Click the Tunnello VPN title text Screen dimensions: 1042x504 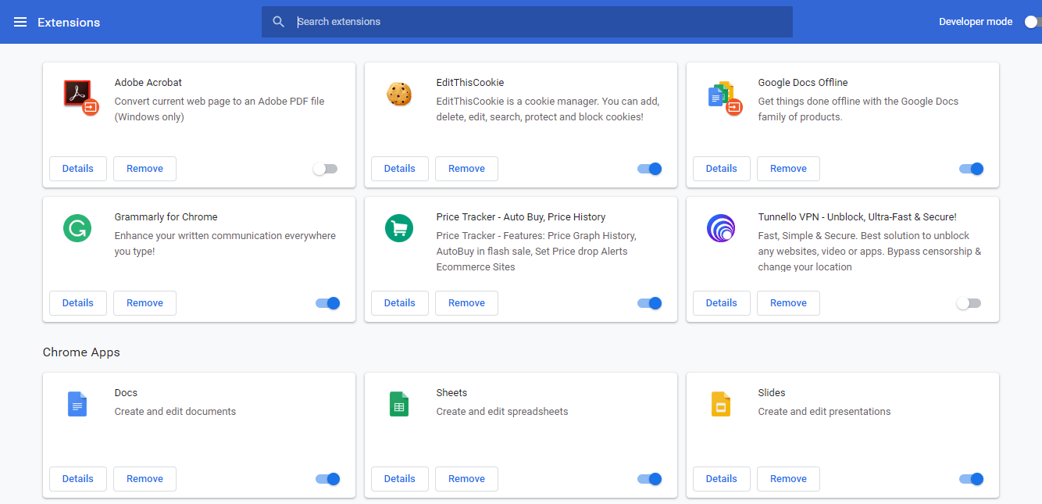point(858,217)
